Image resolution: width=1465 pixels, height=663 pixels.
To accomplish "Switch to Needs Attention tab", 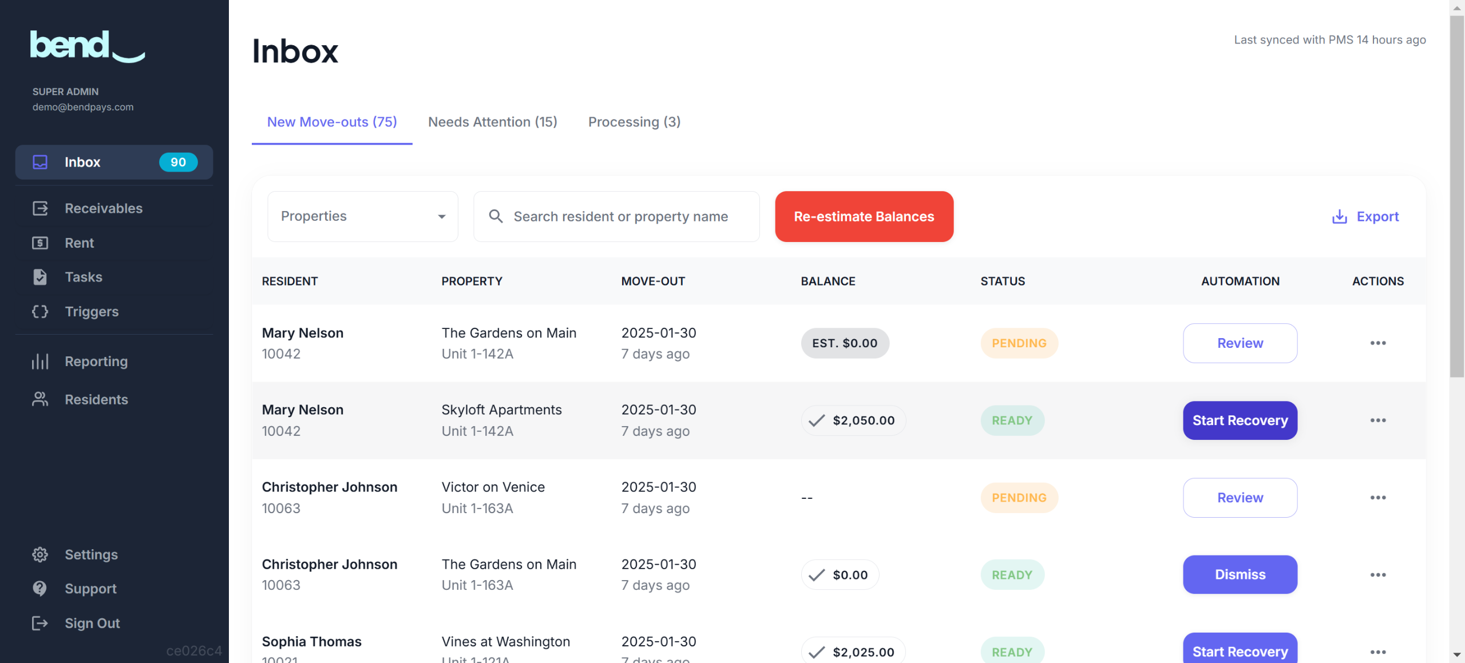I will click(x=492, y=122).
